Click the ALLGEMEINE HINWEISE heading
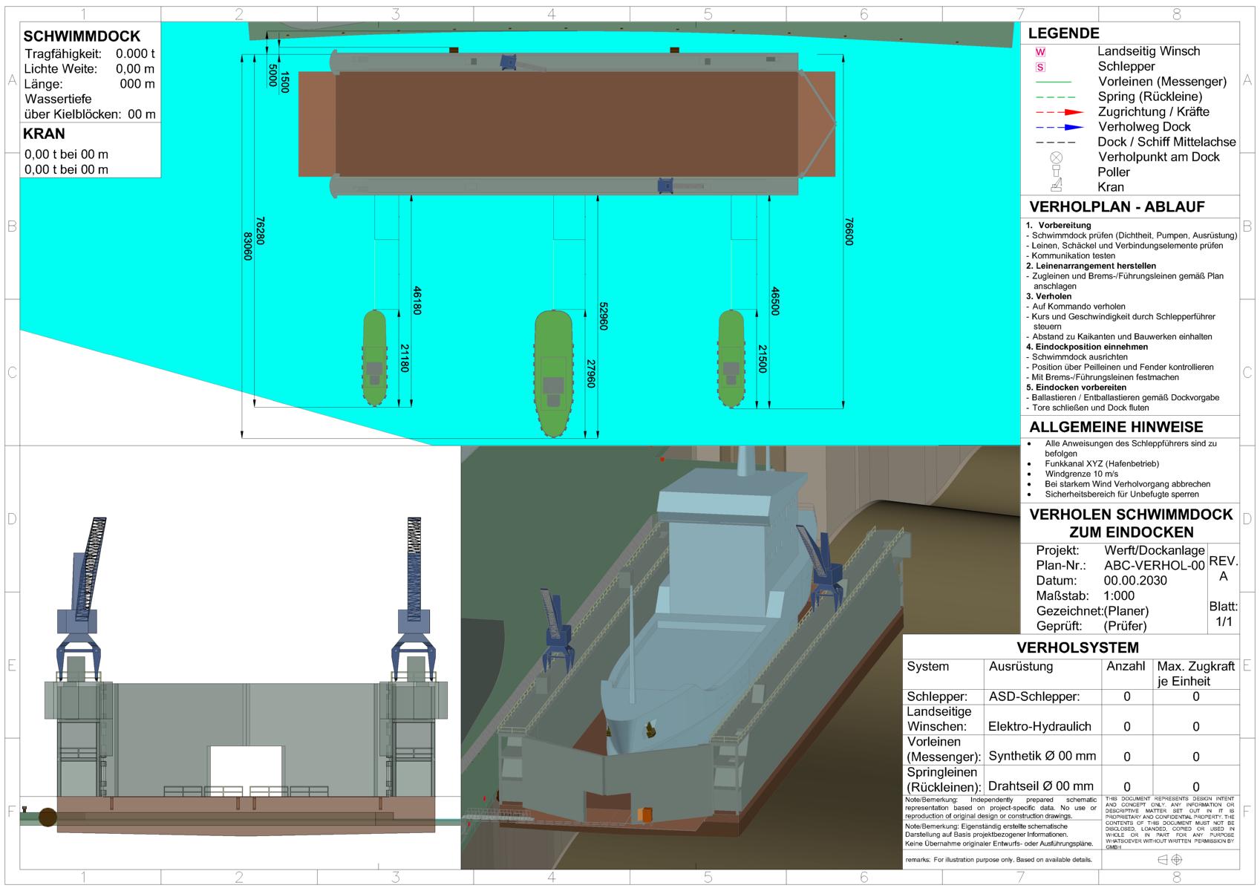 1116,428
